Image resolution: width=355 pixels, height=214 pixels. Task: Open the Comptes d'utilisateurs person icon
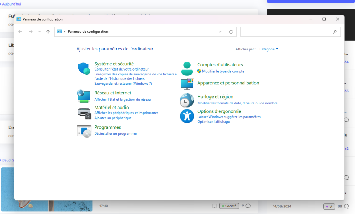click(x=187, y=68)
